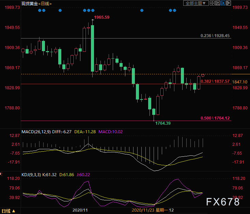Image resolution: width=250 pixels, height=214 pixels.
Task: Click the 0.382 \ 1837.57 Fibonacci level label
Action: pyautogui.click(x=215, y=81)
